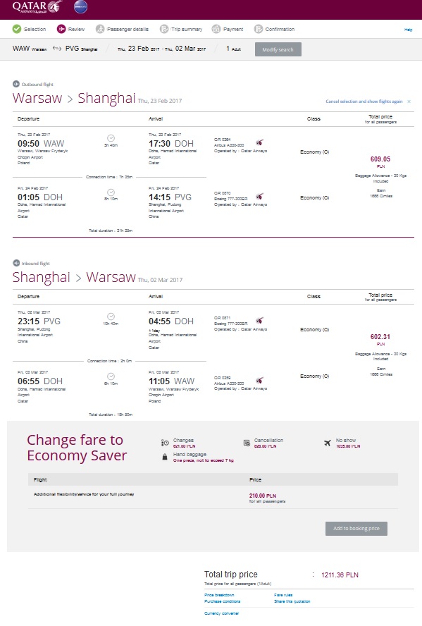This screenshot has height=626, width=422.
Task: Open the Fare rules link
Action: pyautogui.click(x=283, y=595)
